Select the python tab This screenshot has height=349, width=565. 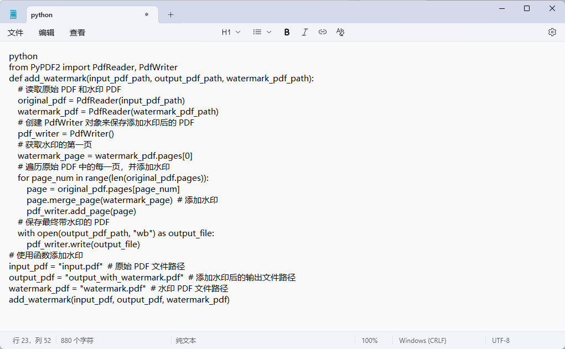92,15
